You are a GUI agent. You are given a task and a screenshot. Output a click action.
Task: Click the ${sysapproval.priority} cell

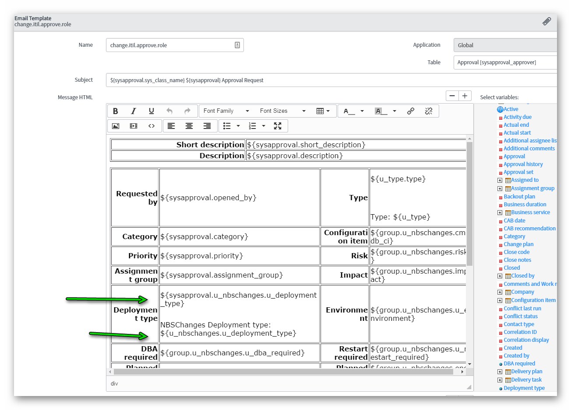[x=239, y=256]
